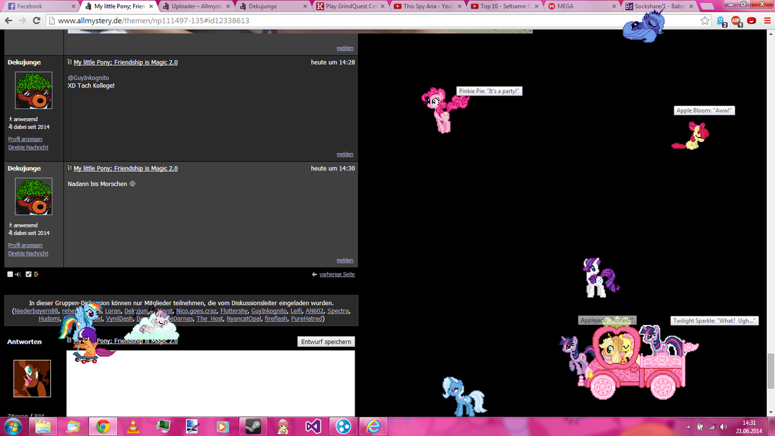This screenshot has height=436, width=775.
Task: Open the Windows Start menu
Action: (12, 426)
